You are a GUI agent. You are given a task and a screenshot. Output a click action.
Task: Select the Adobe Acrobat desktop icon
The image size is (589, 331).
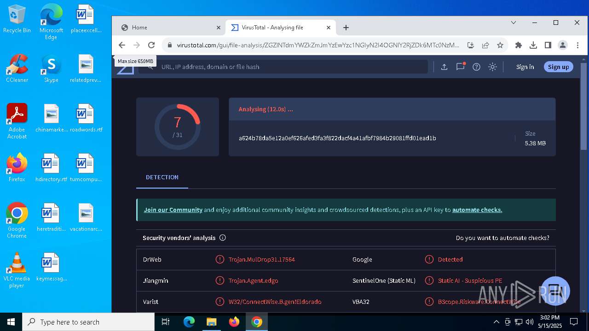17,120
